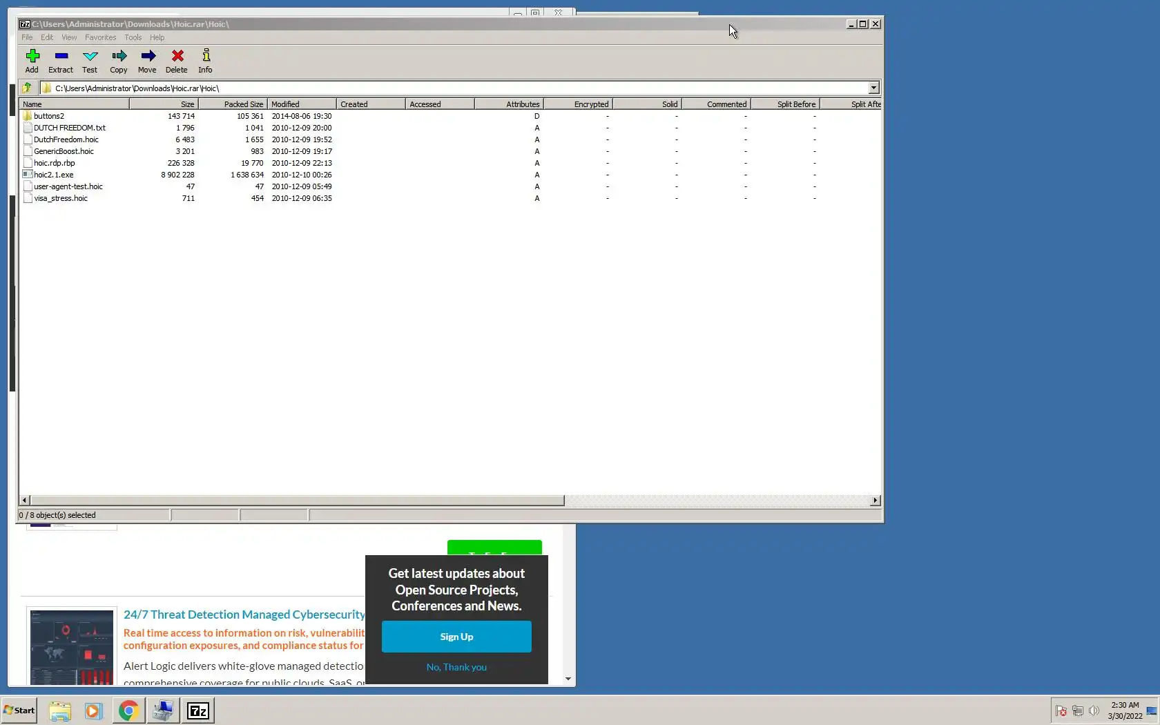This screenshot has height=725, width=1160.
Task: Click the Accessed column header
Action: click(x=440, y=104)
